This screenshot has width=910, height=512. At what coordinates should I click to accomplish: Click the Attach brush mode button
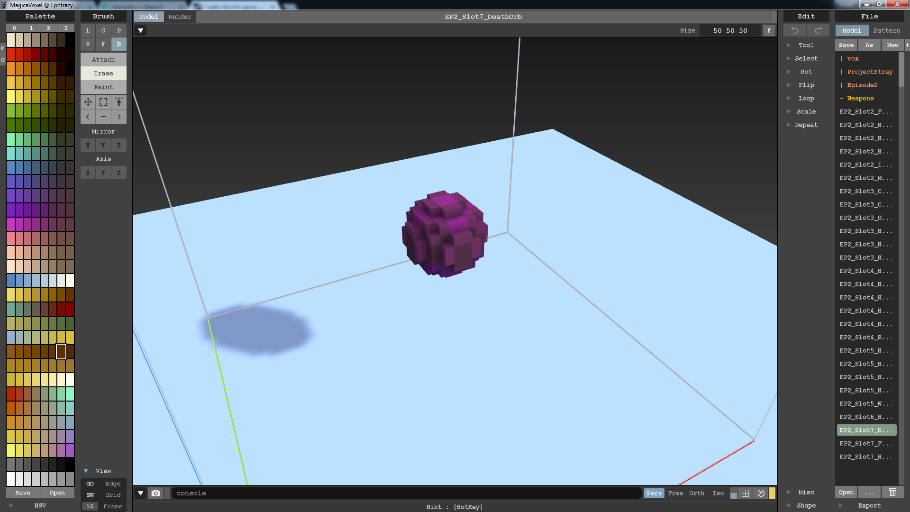pos(103,59)
